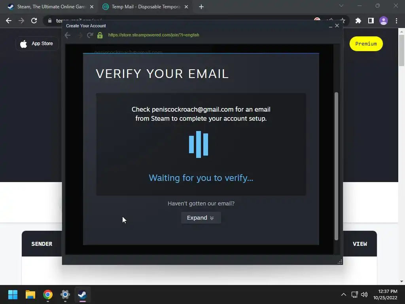Open the Windows Start menu
Screen dimensions: 405x304
(13, 294)
